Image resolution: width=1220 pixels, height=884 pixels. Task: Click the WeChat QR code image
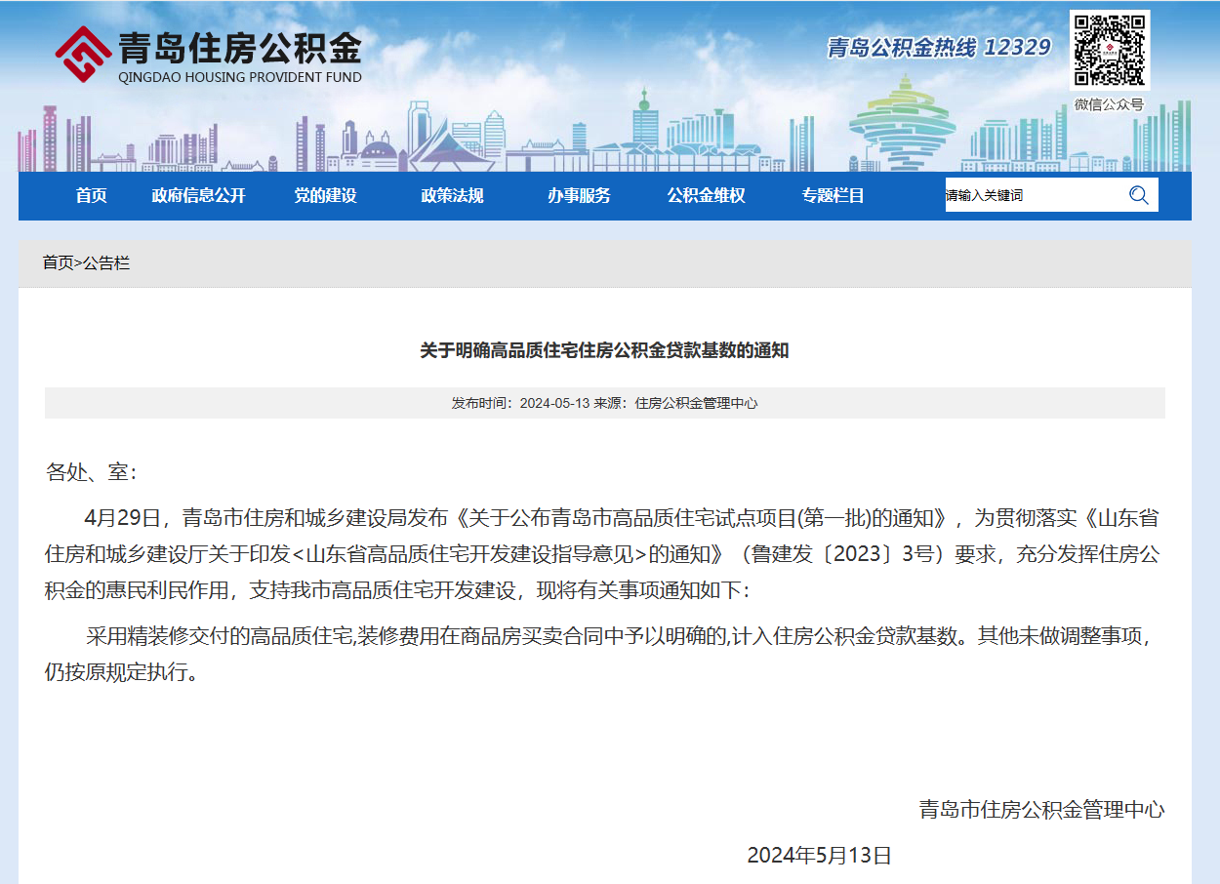coord(1109,51)
